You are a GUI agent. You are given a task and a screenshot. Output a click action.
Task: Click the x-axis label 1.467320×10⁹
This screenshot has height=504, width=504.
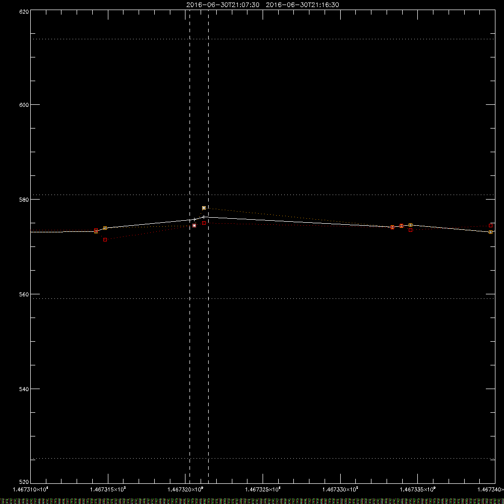185,489
